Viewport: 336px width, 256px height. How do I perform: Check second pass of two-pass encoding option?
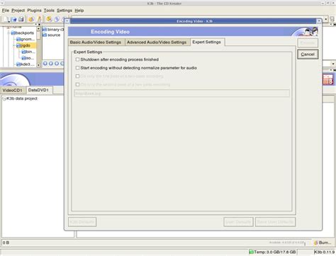77,84
